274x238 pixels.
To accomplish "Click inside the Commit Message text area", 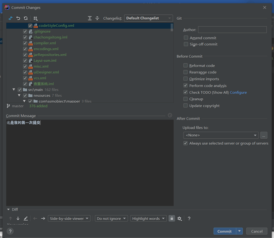I will [x=90, y=162].
